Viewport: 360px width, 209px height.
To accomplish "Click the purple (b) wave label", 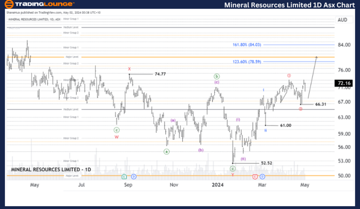I will point(201,150).
